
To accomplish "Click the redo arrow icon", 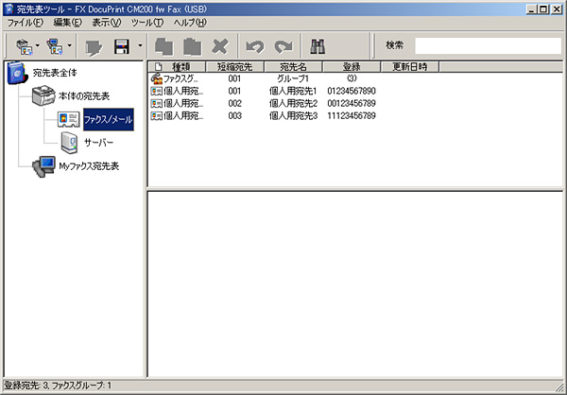I will pos(283,45).
